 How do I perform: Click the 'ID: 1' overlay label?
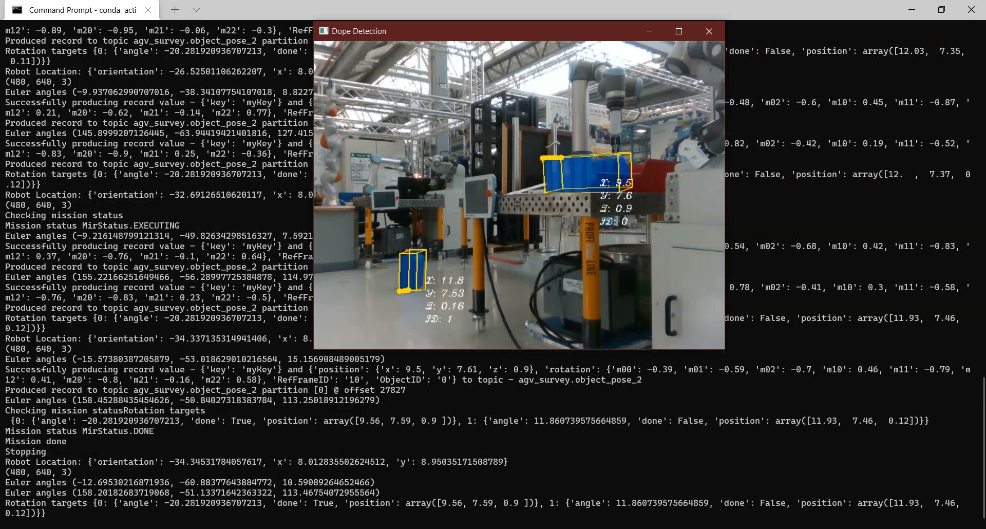click(x=439, y=319)
